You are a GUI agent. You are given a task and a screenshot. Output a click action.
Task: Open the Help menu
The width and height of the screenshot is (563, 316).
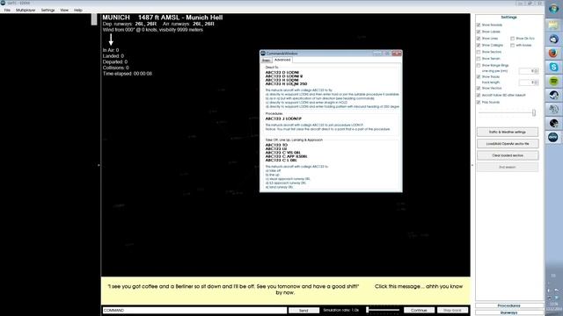78,10
